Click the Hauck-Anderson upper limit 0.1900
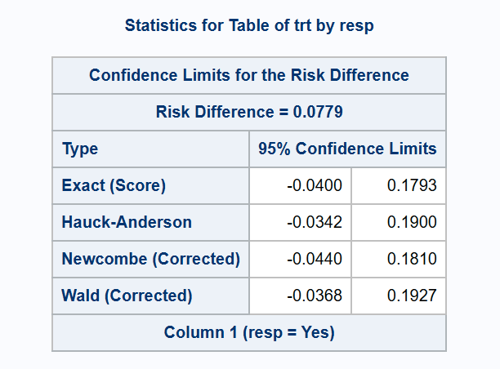500x369 pixels. click(x=412, y=223)
